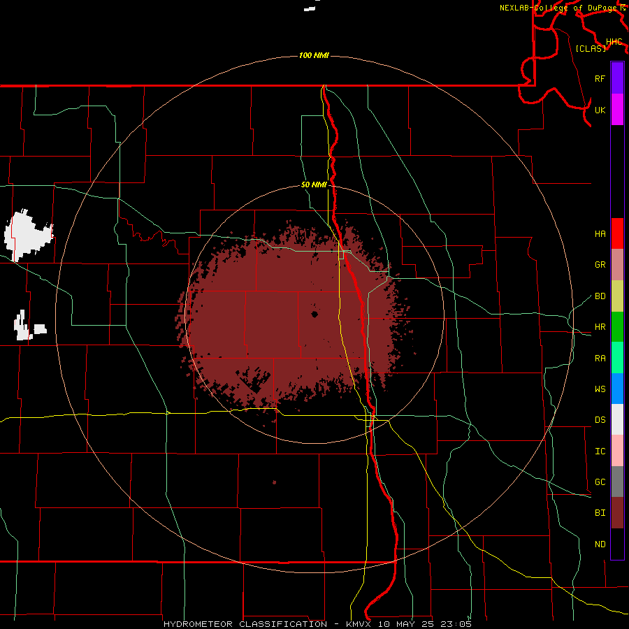Click the 'ND' legend label

(600, 544)
